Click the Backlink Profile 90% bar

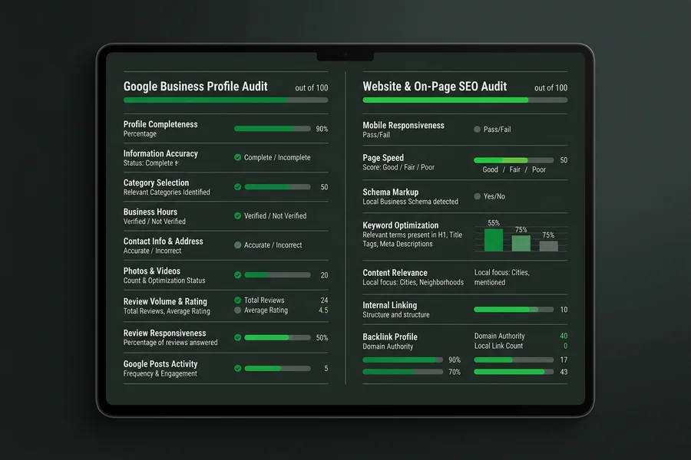403,360
